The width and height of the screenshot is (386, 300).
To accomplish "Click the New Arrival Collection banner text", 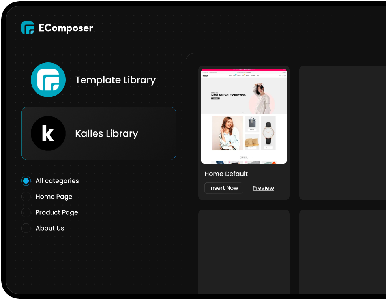I will (229, 95).
